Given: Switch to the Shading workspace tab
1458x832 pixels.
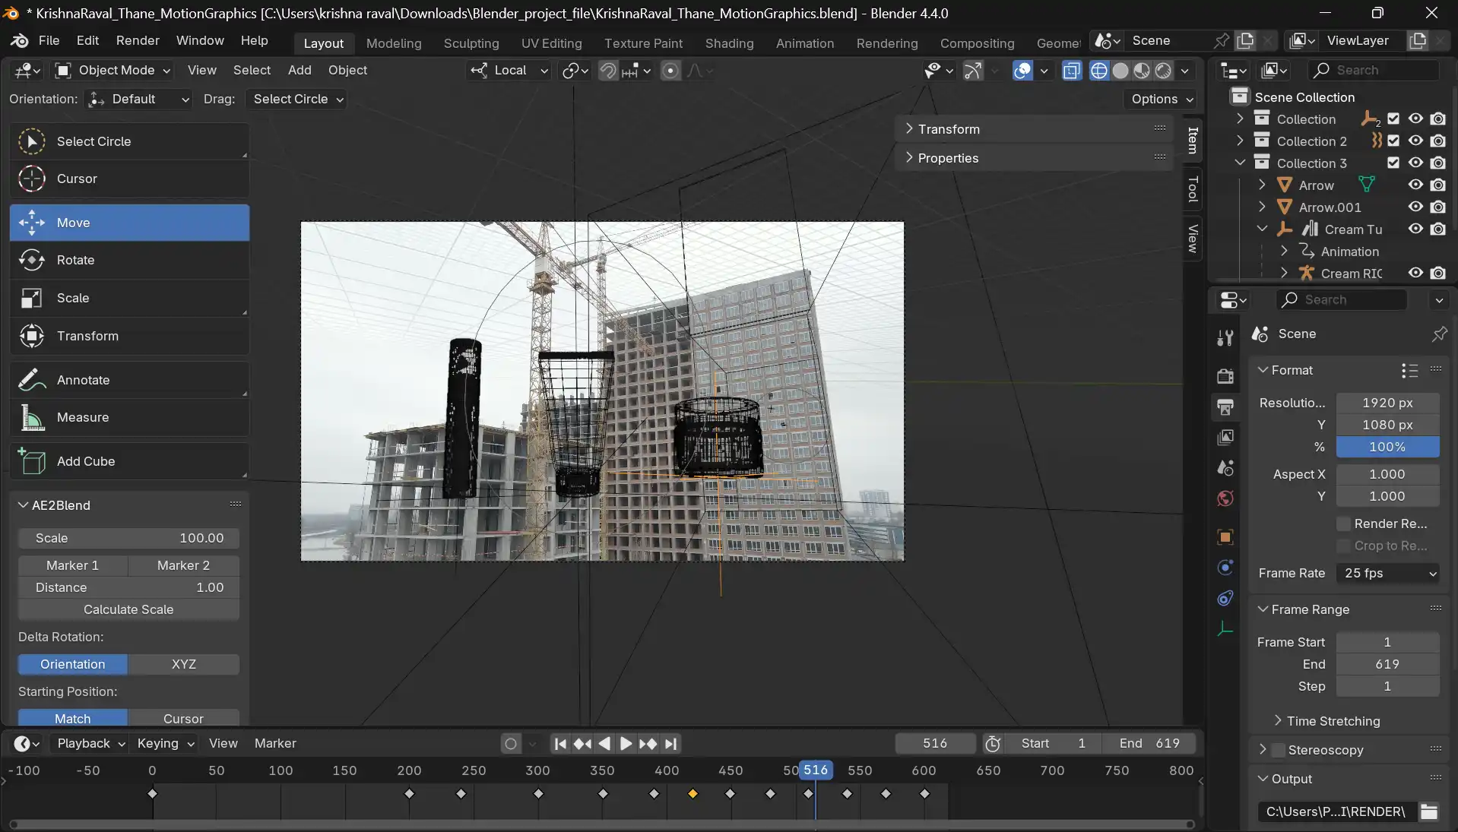Looking at the screenshot, I should click(728, 43).
